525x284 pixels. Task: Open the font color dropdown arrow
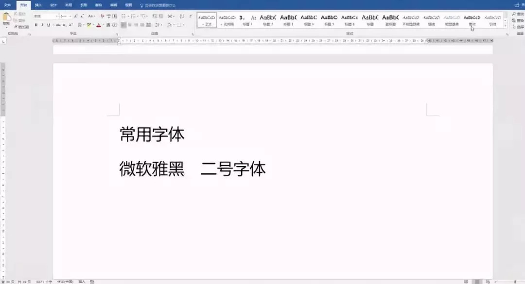pos(102,24)
